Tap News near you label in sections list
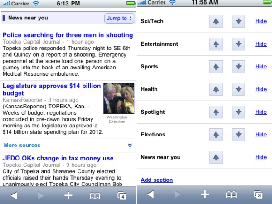This screenshot has height=204, width=272. [160, 157]
